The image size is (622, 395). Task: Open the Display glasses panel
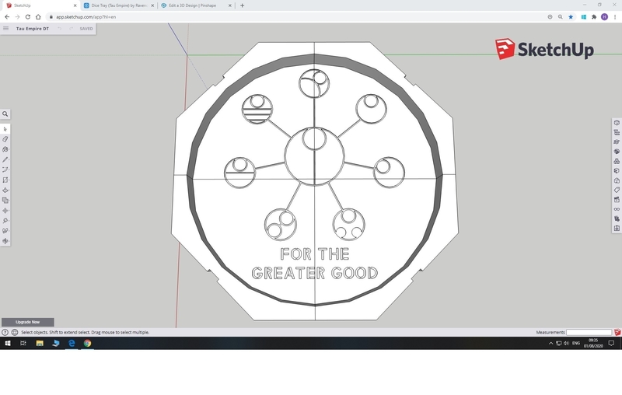coord(617,209)
